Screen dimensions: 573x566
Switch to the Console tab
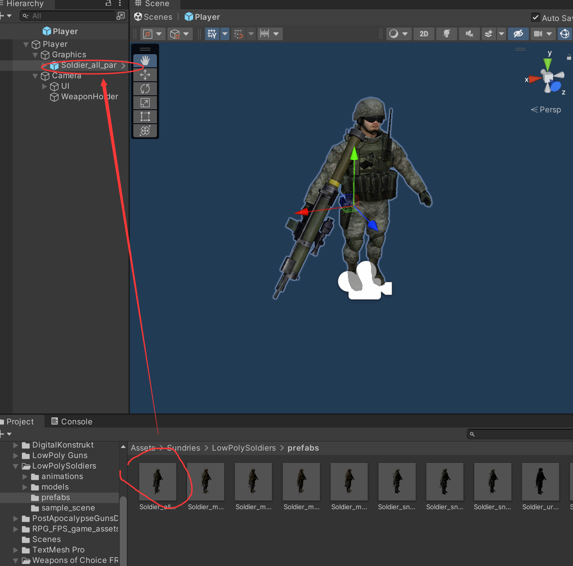click(x=72, y=422)
